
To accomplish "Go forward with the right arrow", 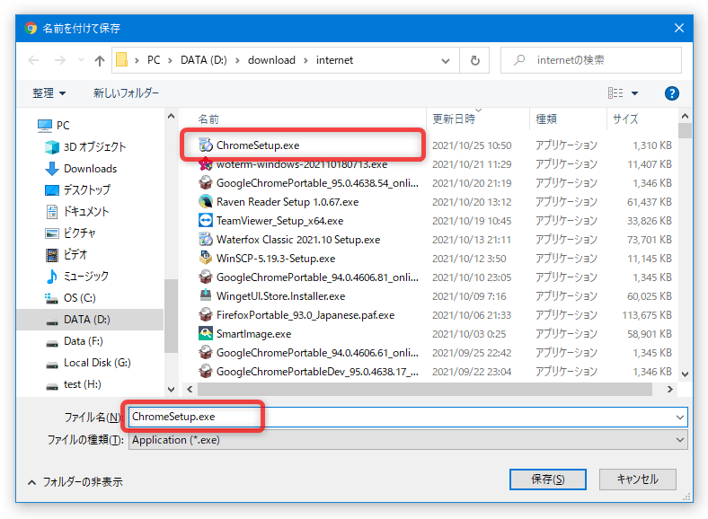I will (x=59, y=60).
